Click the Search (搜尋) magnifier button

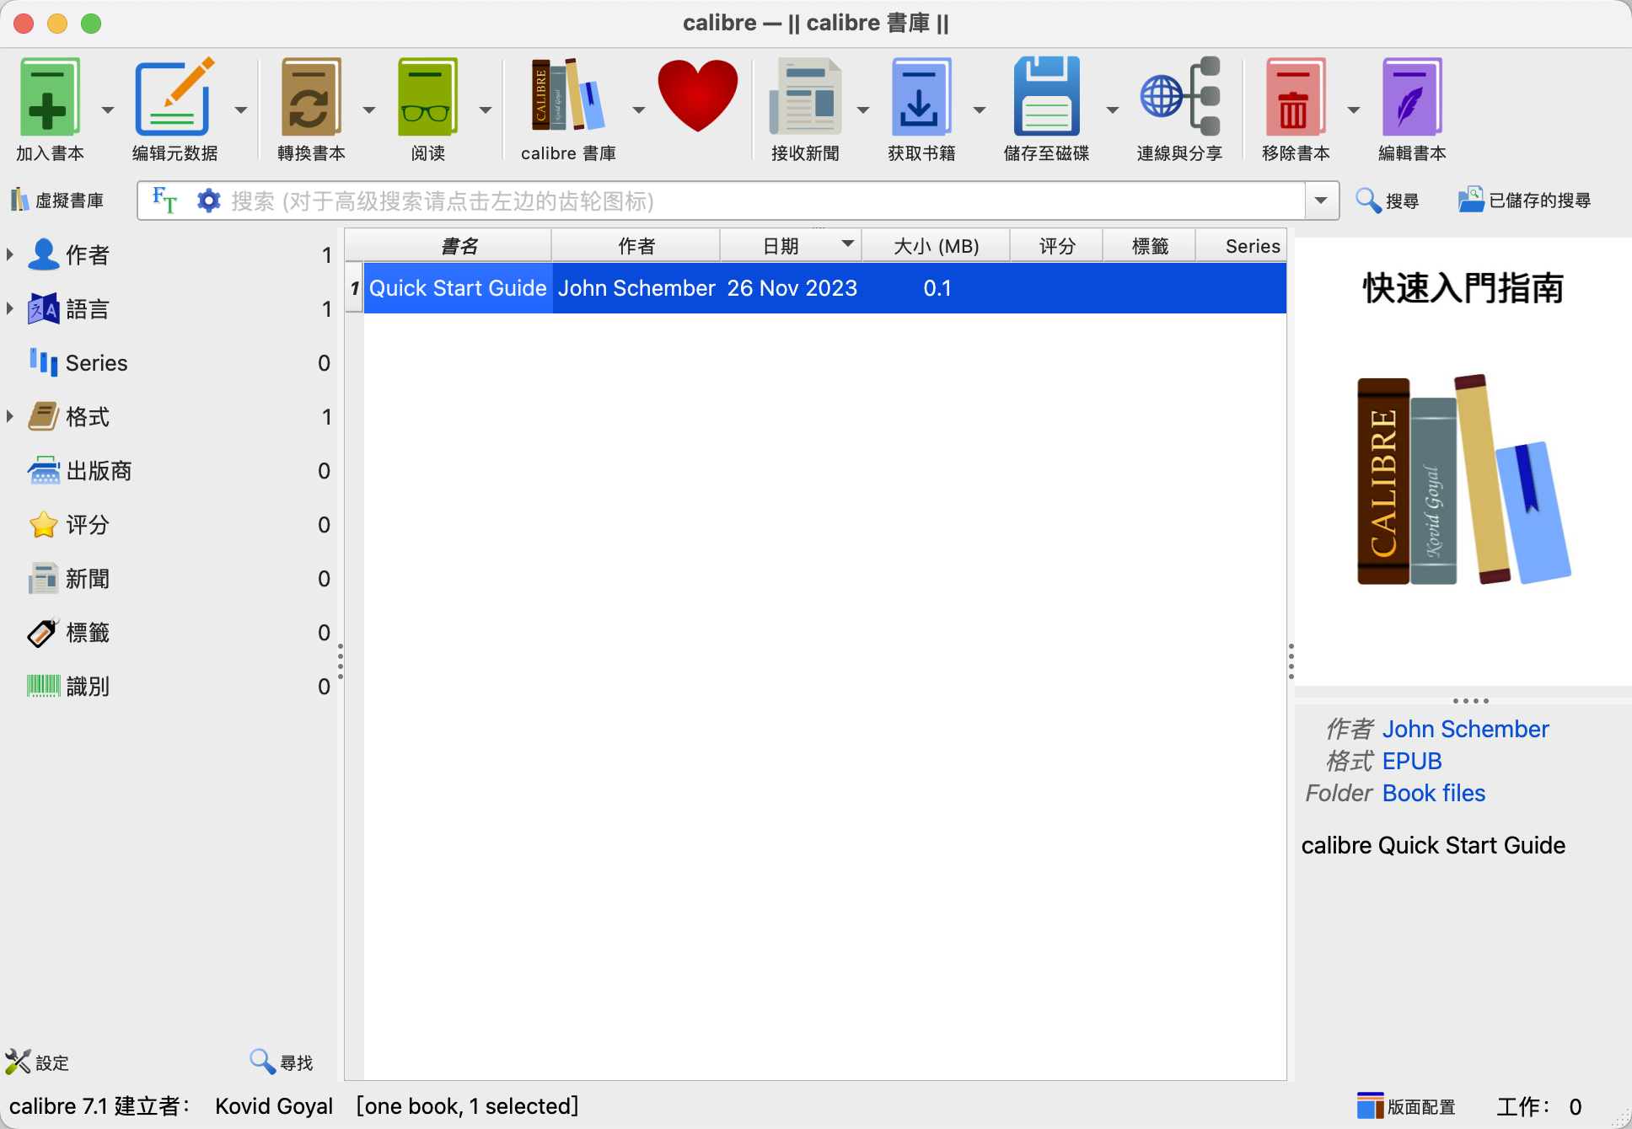(x=1387, y=201)
